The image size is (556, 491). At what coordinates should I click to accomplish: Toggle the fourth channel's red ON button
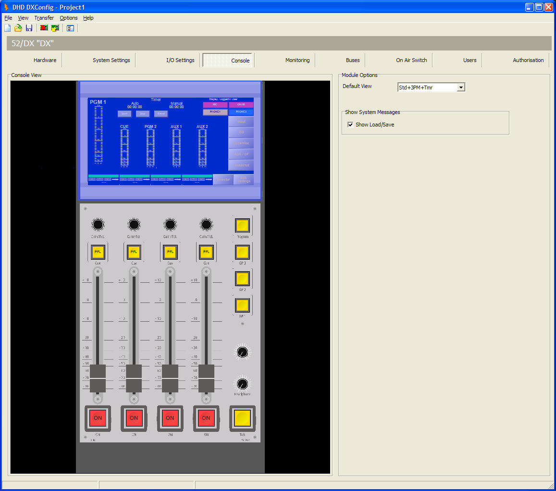(206, 418)
